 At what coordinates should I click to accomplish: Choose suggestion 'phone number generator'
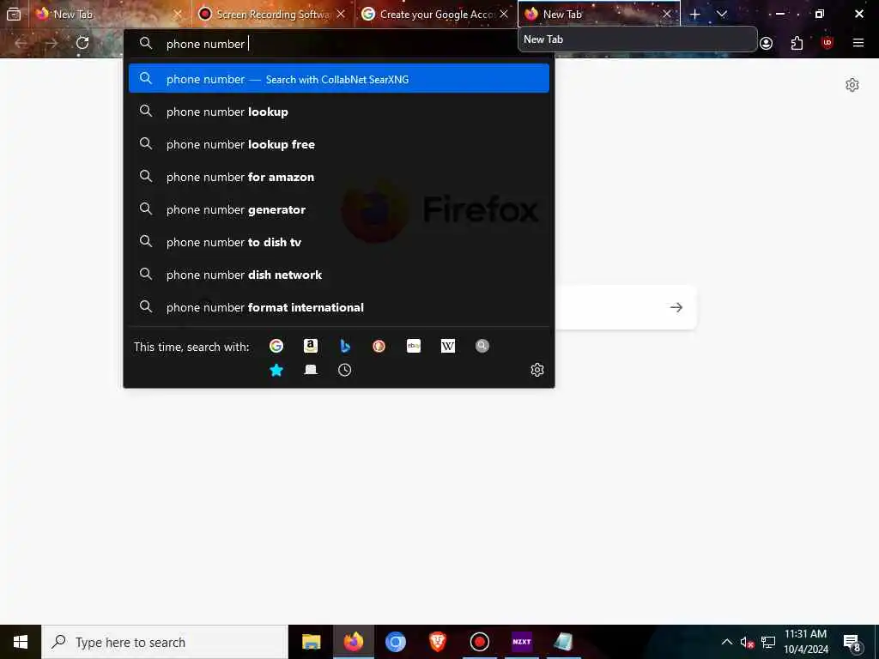click(x=338, y=209)
